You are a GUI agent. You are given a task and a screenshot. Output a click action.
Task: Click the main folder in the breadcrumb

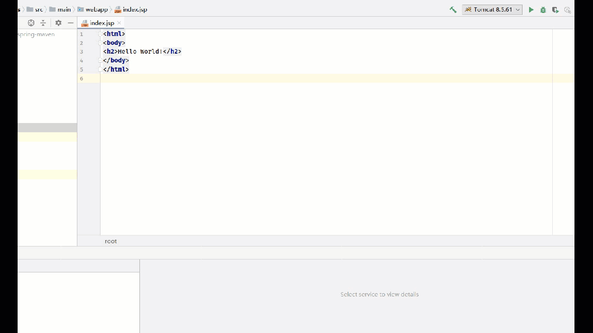click(60, 10)
